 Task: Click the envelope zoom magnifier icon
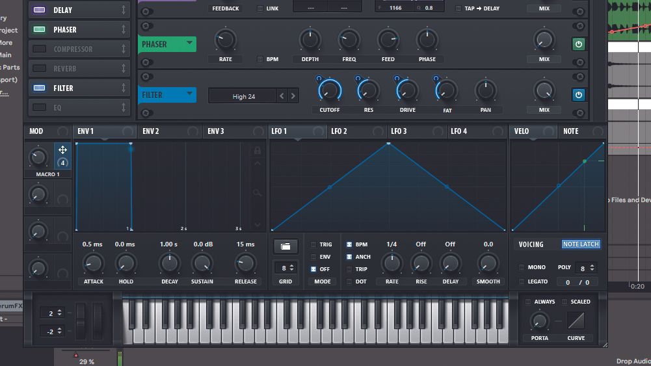pyautogui.click(x=258, y=192)
